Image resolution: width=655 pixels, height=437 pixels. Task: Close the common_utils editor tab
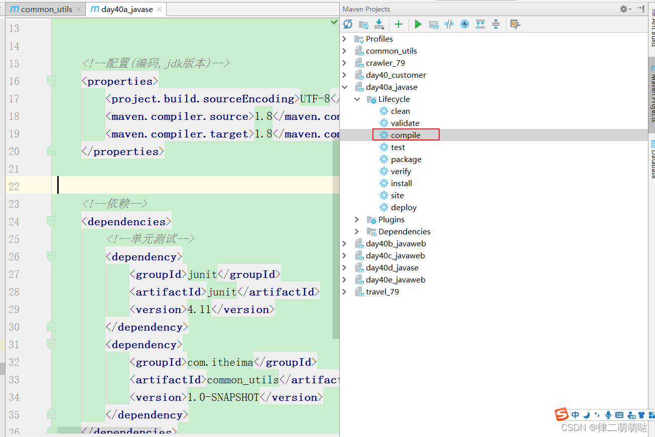pos(78,10)
